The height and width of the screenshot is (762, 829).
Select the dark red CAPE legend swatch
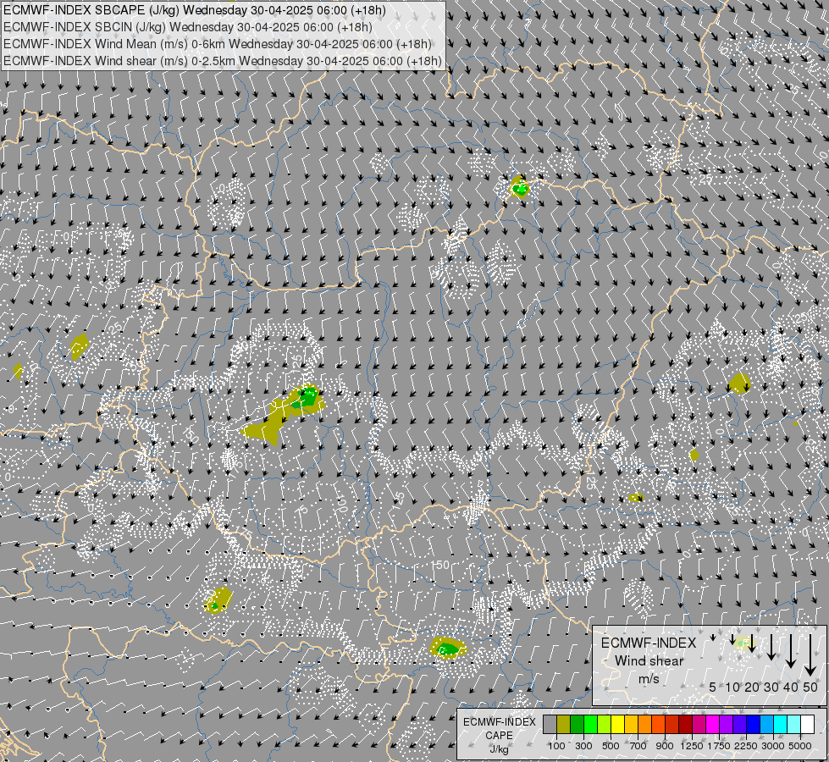pos(686,725)
